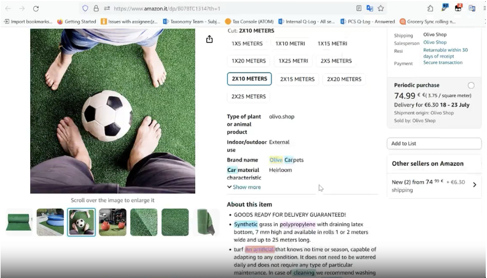Viewport: 487px width, 278px height.
Task: Bookmark this page with the star icon
Action: [x=381, y=9]
